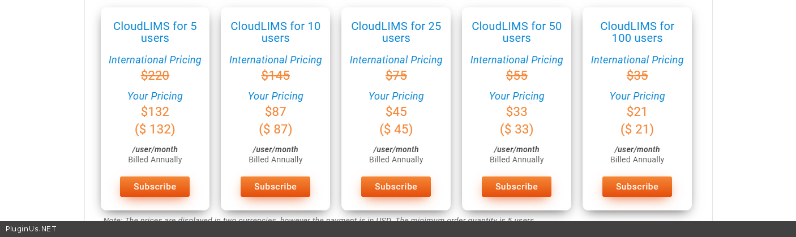The width and height of the screenshot is (796, 237).
Task: Choose Subscribe for the 50 users plan
Action: pos(516,187)
